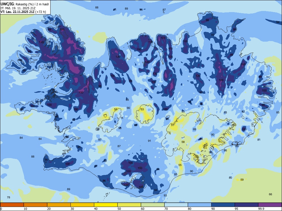This screenshot has height=211, width=282.
Task: Click the 40–50 % bright yellow legend swatch
Action: point(106,205)
